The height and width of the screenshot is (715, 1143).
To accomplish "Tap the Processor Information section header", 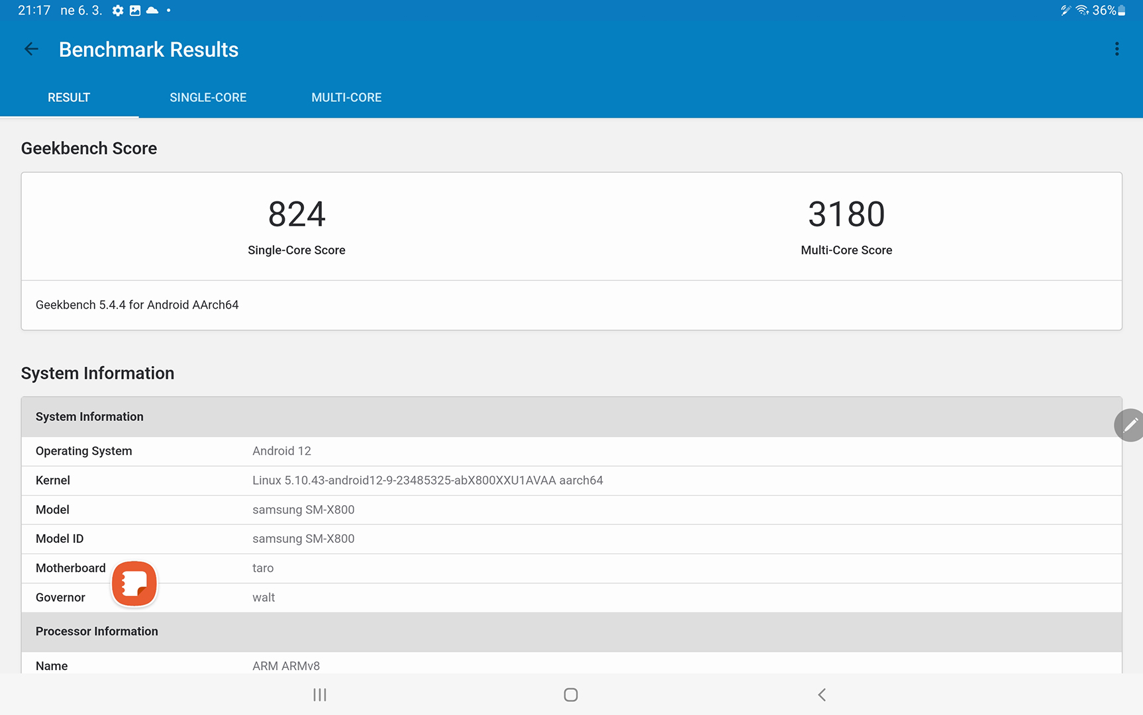I will 97,632.
